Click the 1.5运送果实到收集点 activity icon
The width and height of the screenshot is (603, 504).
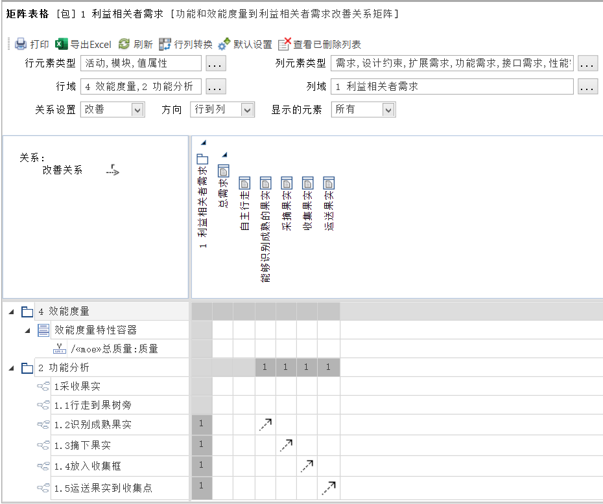[43, 488]
